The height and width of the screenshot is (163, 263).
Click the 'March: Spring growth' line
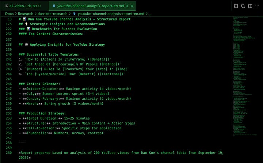click(x=61, y=103)
